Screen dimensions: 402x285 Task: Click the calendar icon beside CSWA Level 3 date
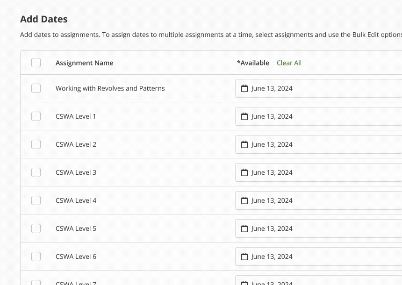point(244,172)
